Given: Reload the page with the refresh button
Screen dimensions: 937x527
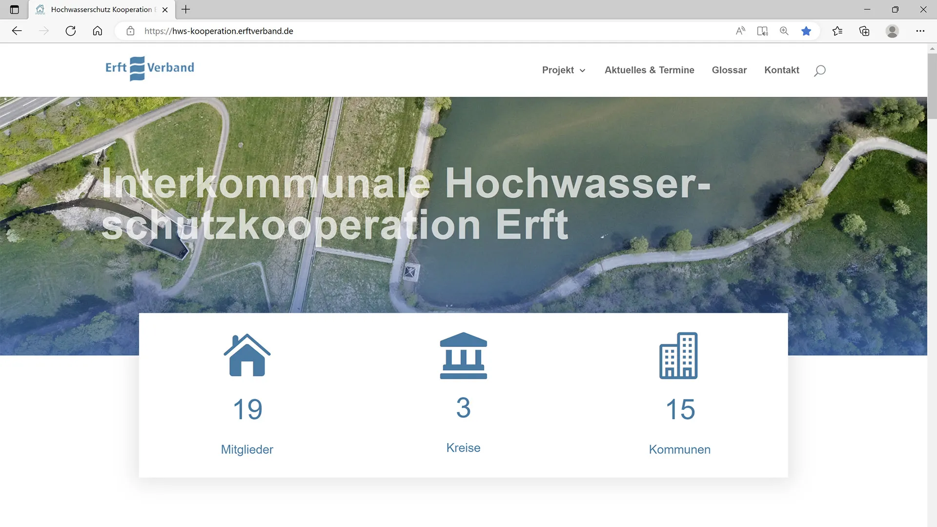Looking at the screenshot, I should [x=71, y=31].
